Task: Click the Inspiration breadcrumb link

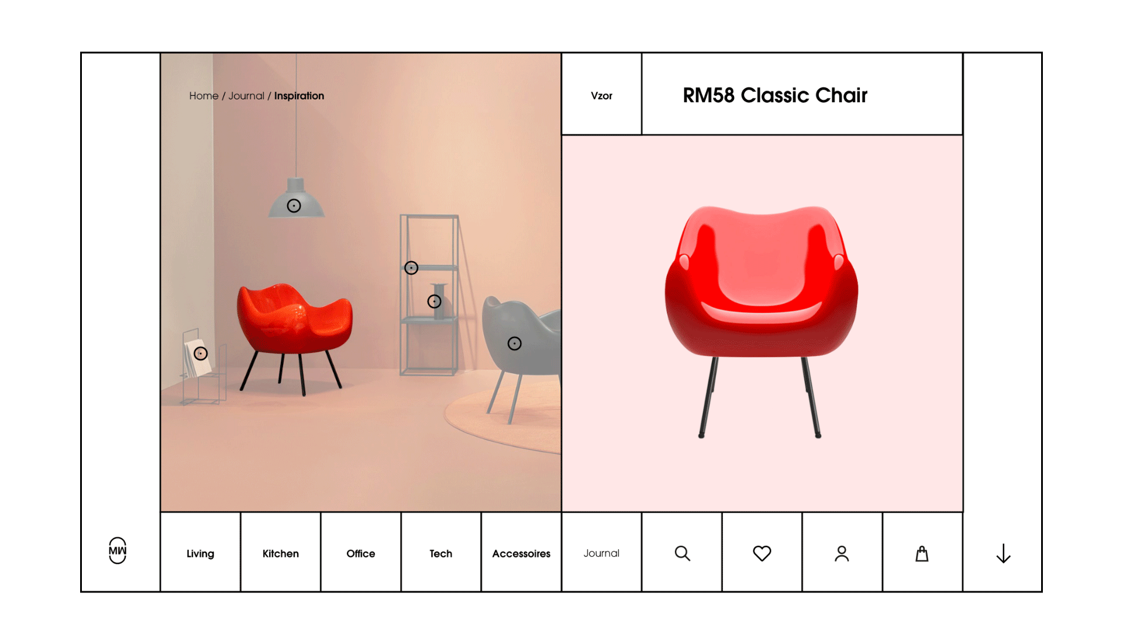Action: click(x=299, y=95)
